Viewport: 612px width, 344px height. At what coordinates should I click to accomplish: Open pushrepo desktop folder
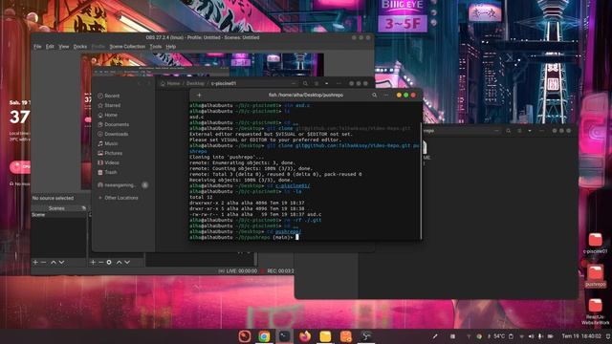[x=595, y=276]
